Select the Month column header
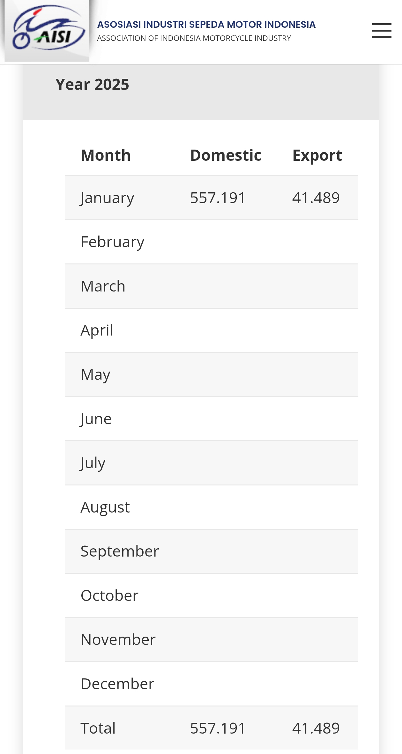This screenshot has width=402, height=754. (106, 155)
